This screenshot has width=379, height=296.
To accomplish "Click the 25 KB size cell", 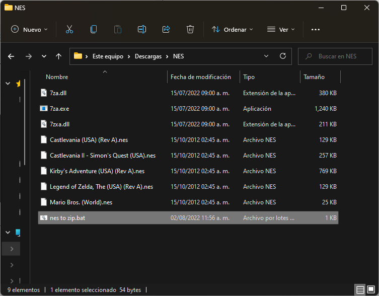I will pyautogui.click(x=329, y=202).
